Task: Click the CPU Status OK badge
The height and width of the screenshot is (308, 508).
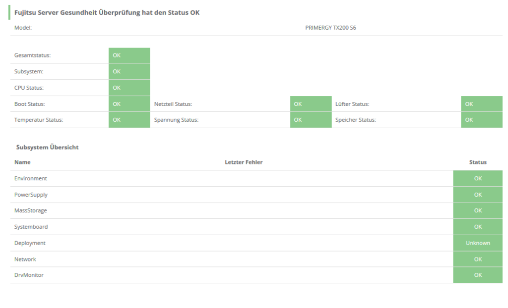Action: 128,87
